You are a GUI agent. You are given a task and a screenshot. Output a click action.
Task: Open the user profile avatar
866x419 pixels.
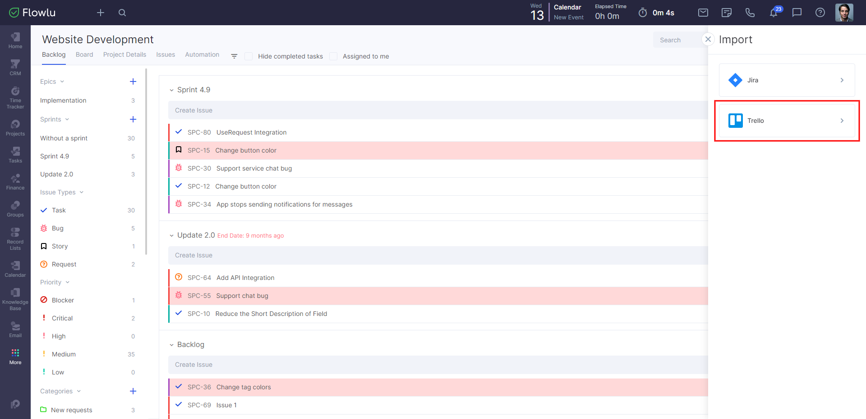(x=844, y=13)
